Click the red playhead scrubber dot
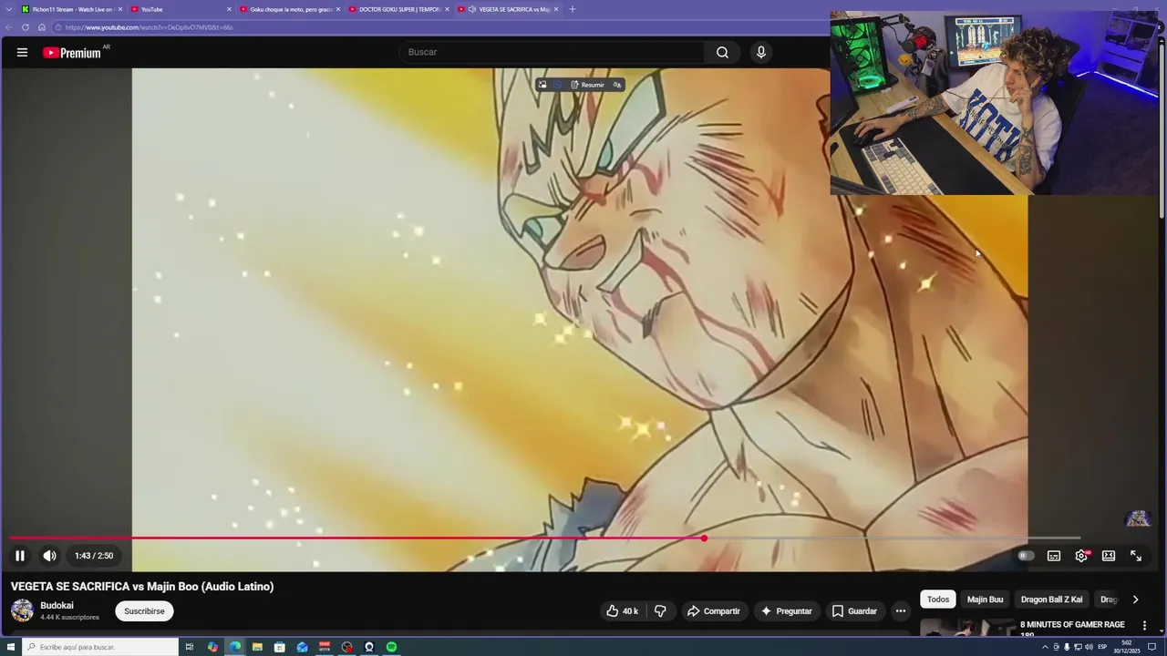 pyautogui.click(x=704, y=538)
